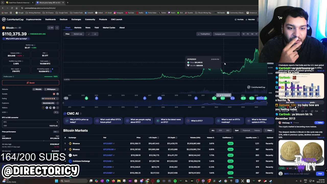Image resolution: width=327 pixels, height=184 pixels.
Task: Open File Explorer from the taskbar
Action: tap(119, 181)
